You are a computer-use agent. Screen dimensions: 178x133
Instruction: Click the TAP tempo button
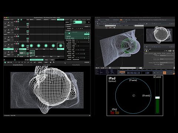tap(35, 62)
